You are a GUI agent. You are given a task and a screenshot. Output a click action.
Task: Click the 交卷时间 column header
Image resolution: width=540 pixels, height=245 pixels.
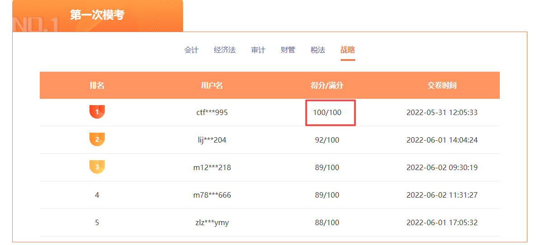(442, 85)
